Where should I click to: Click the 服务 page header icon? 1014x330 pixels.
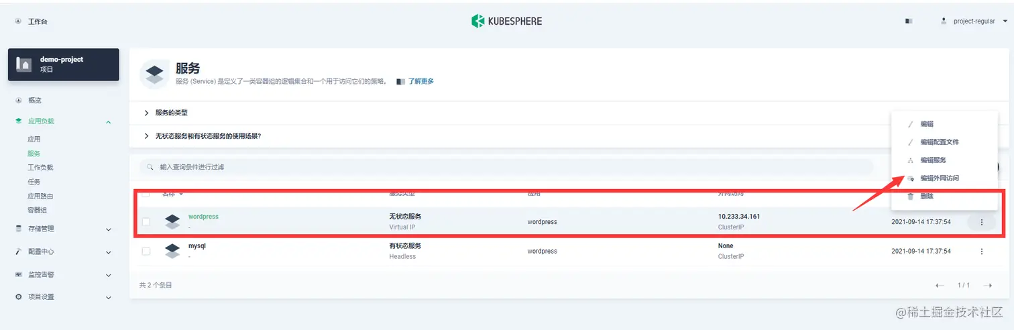154,74
